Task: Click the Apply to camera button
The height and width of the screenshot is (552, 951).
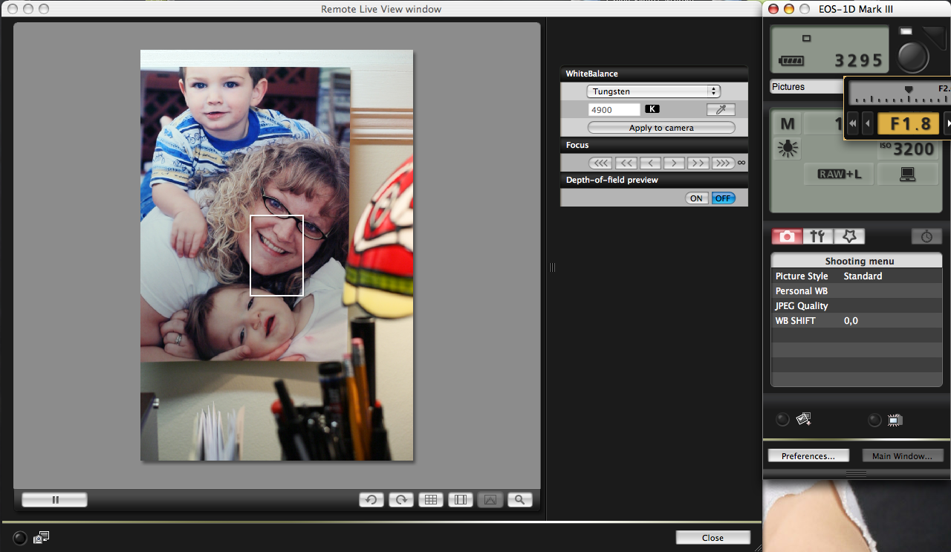Action: [x=660, y=128]
